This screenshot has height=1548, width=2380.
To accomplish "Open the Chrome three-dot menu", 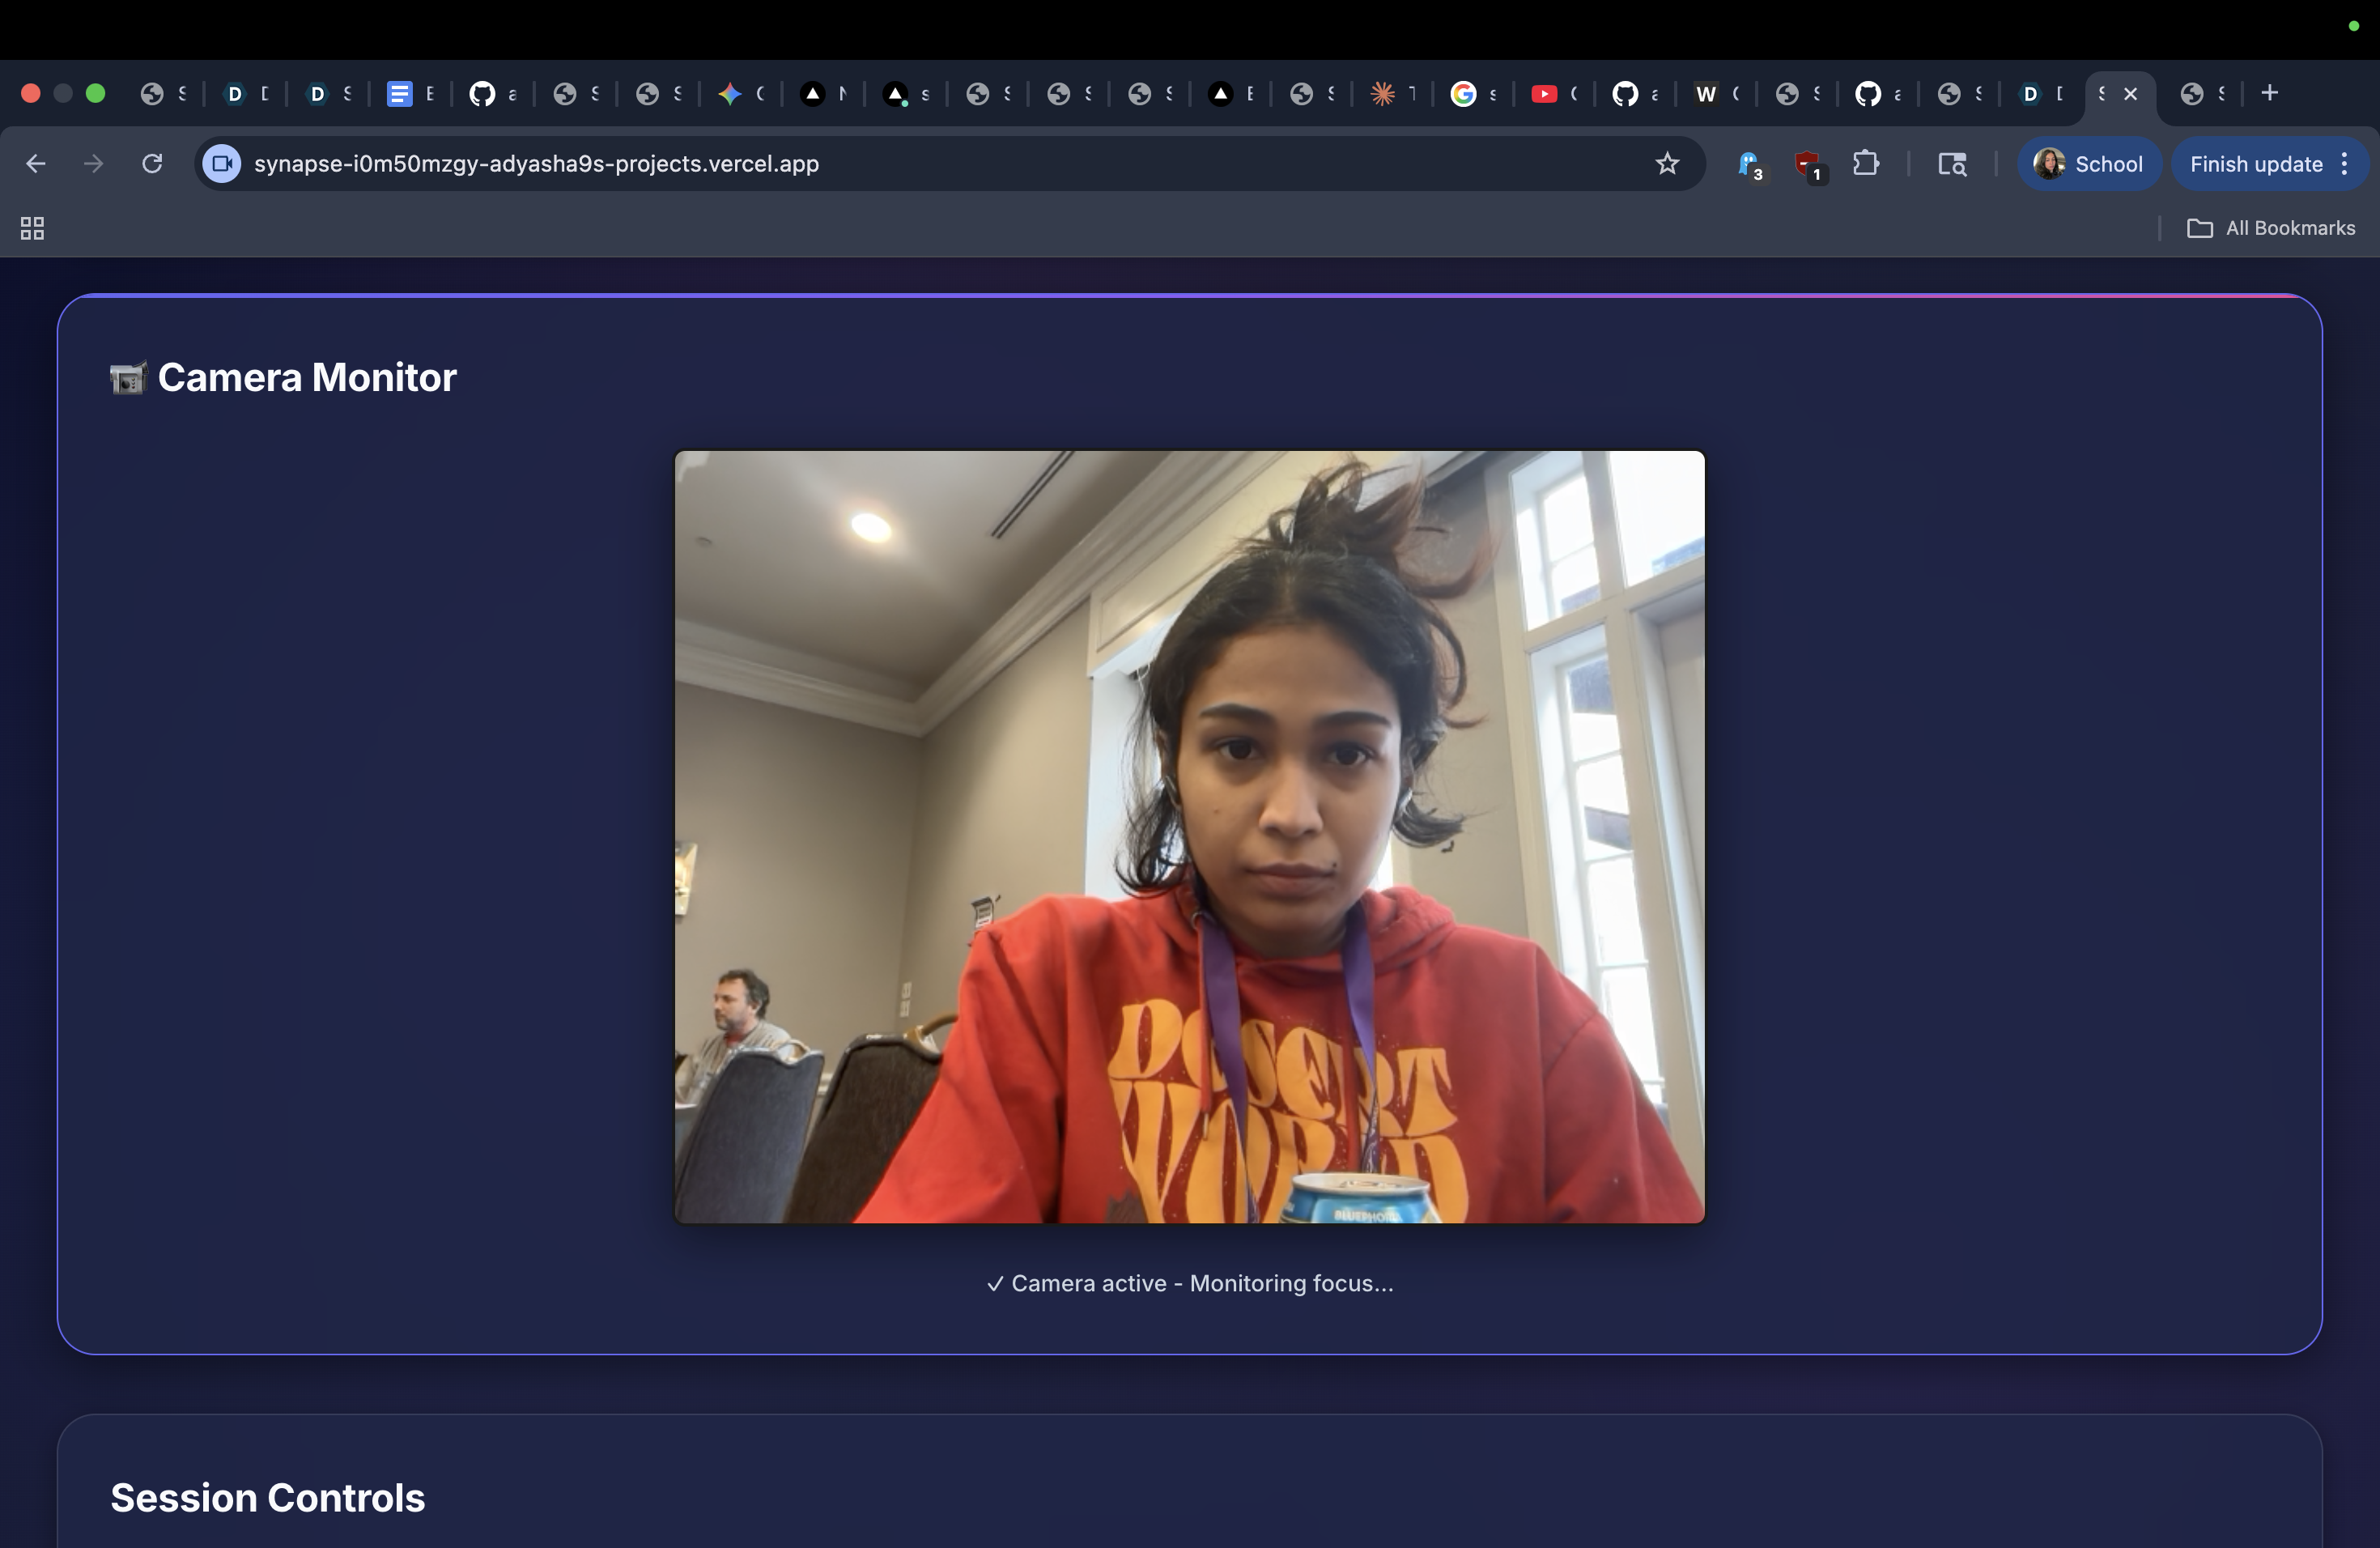I will tap(2345, 164).
